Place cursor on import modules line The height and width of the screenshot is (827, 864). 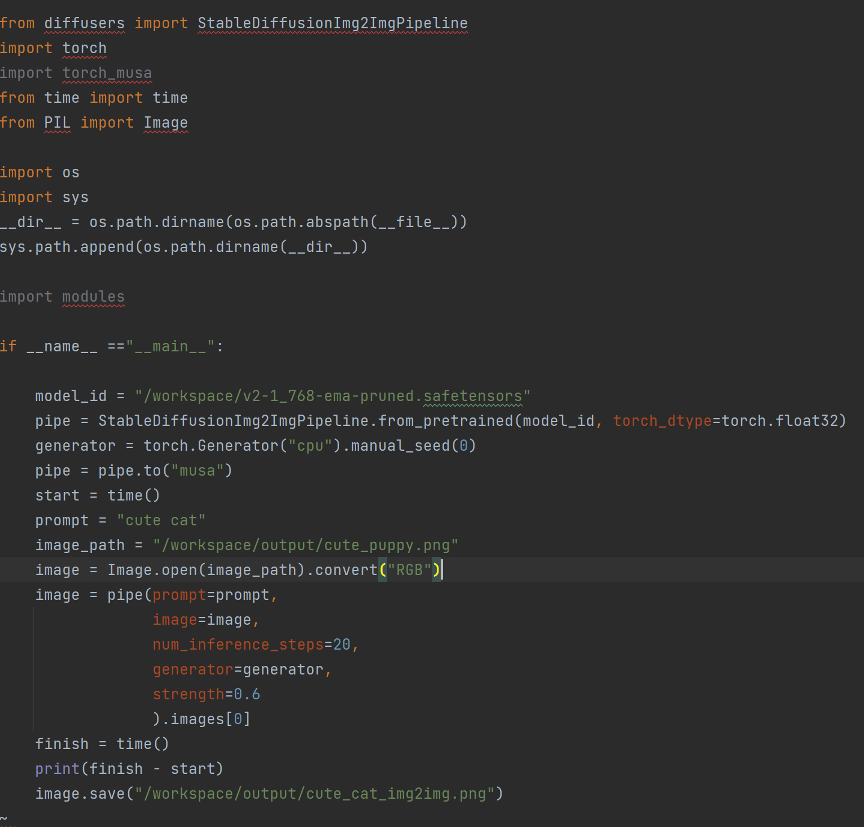click(62, 296)
